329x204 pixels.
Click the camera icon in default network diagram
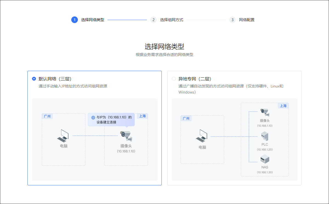126,136
